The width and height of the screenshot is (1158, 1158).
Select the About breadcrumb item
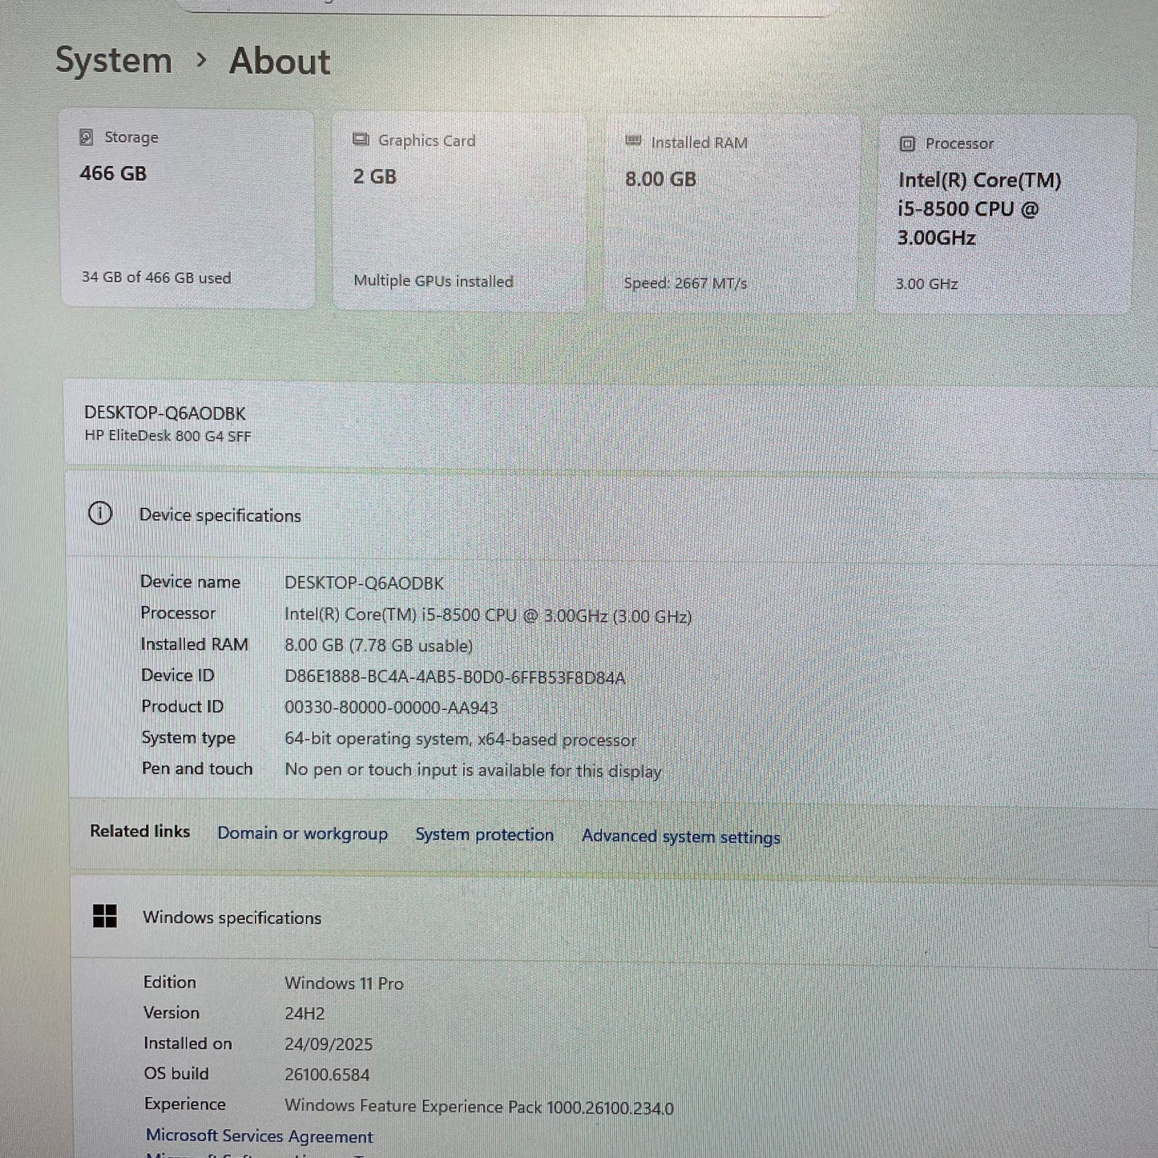tap(278, 61)
